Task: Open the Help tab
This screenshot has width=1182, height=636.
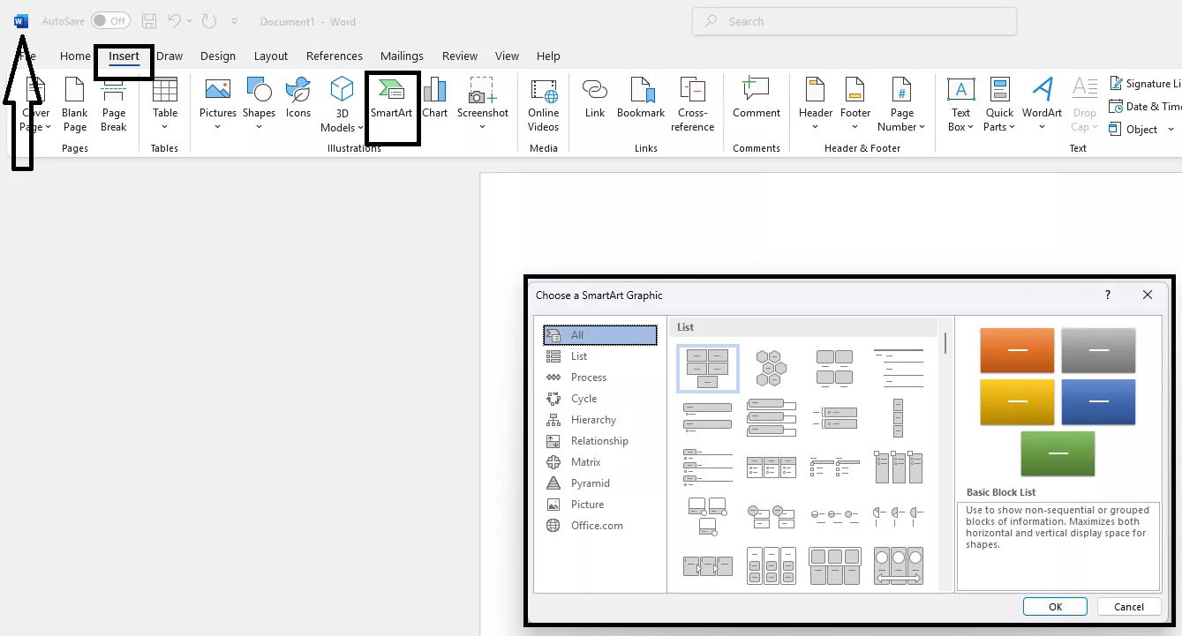Action: 548,56
